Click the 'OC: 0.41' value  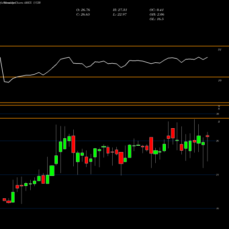(157, 10)
